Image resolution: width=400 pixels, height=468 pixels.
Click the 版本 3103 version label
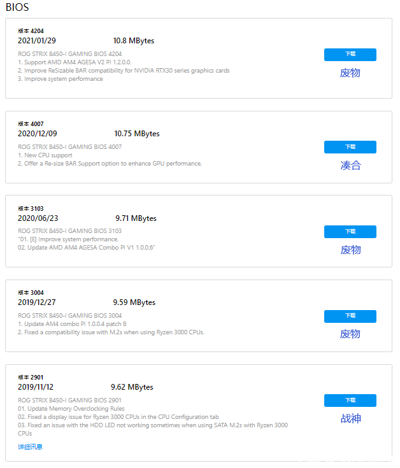(x=31, y=208)
